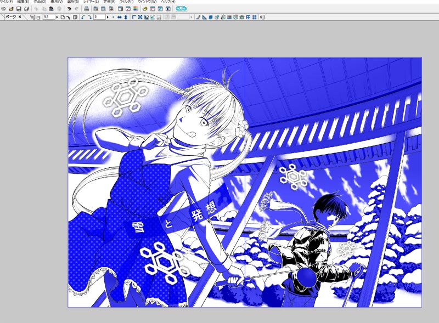The width and height of the screenshot is (439, 323).
Task: Click the four-arrows fit-to-window icon
Action: point(140,17)
